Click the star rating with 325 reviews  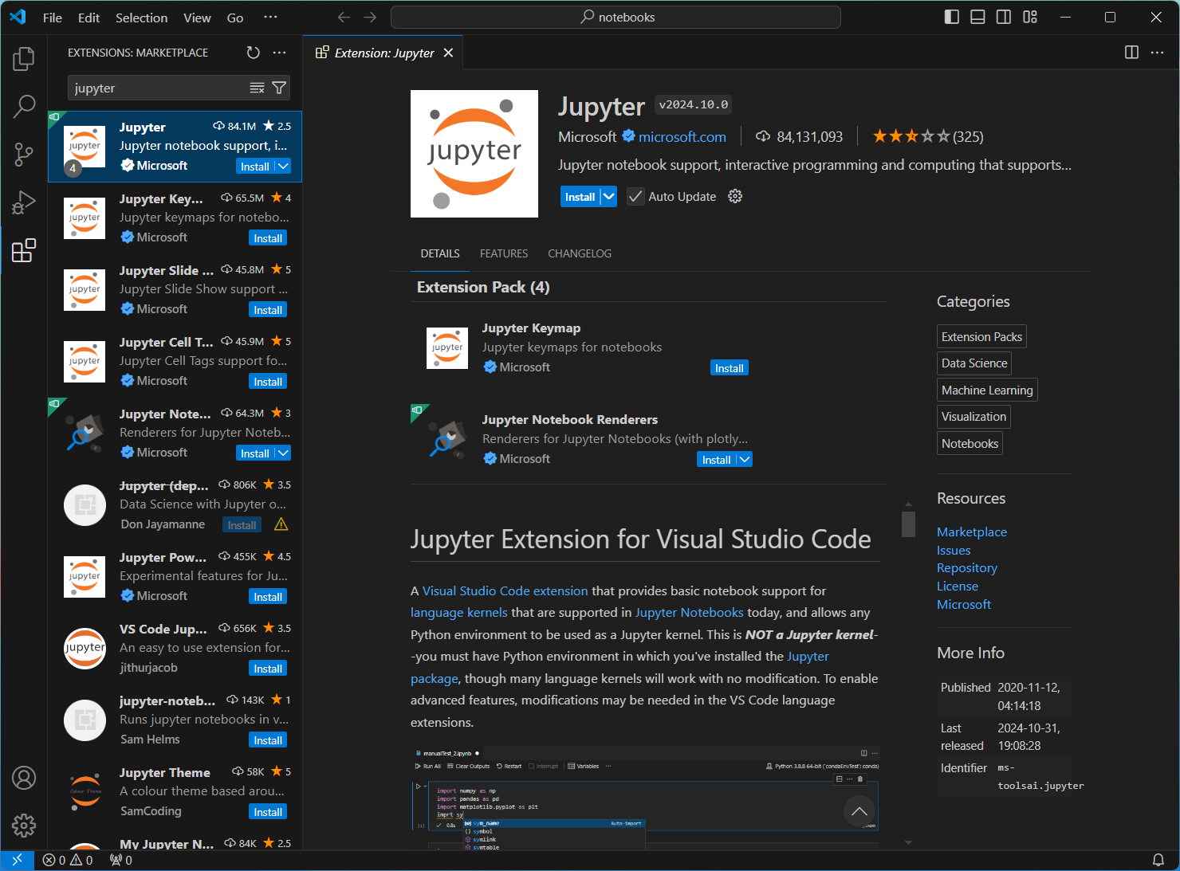click(x=928, y=136)
